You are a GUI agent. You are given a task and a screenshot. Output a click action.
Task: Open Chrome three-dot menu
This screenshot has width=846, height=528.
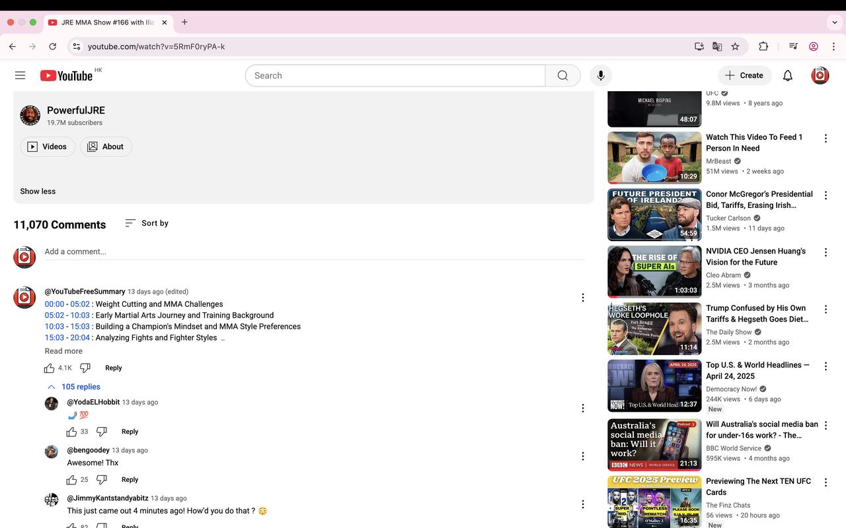[x=833, y=46]
